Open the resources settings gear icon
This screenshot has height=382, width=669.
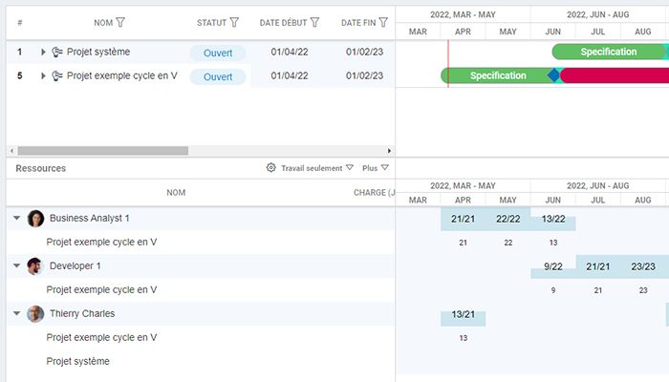coord(270,167)
